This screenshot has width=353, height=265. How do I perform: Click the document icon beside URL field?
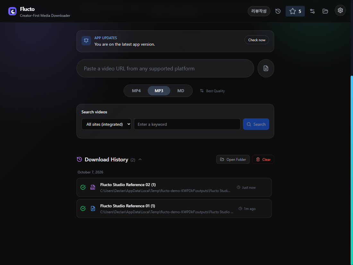point(266,68)
